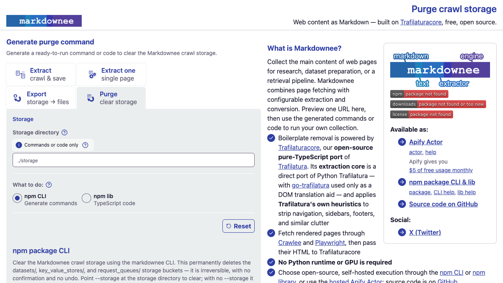Switch to the Extract one single page tab
The image size is (503, 283).
coord(111,74)
